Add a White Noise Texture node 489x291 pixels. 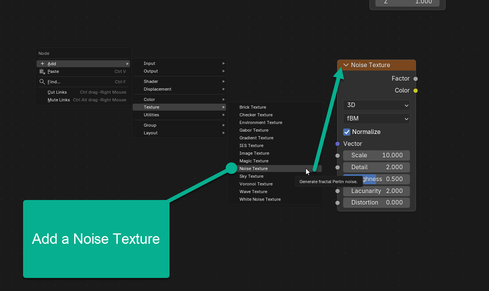click(275, 199)
